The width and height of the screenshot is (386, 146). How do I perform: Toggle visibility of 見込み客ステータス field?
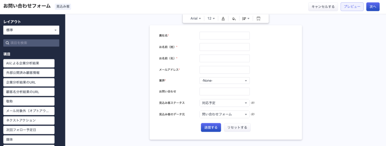click(253, 103)
